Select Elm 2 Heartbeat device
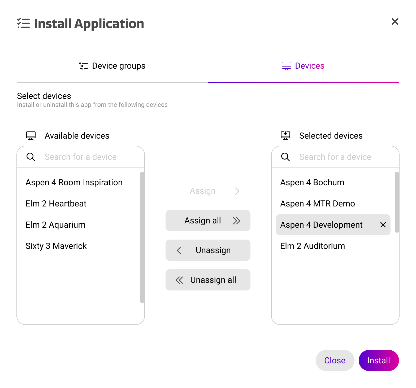The height and width of the screenshot is (388, 416). 56,204
